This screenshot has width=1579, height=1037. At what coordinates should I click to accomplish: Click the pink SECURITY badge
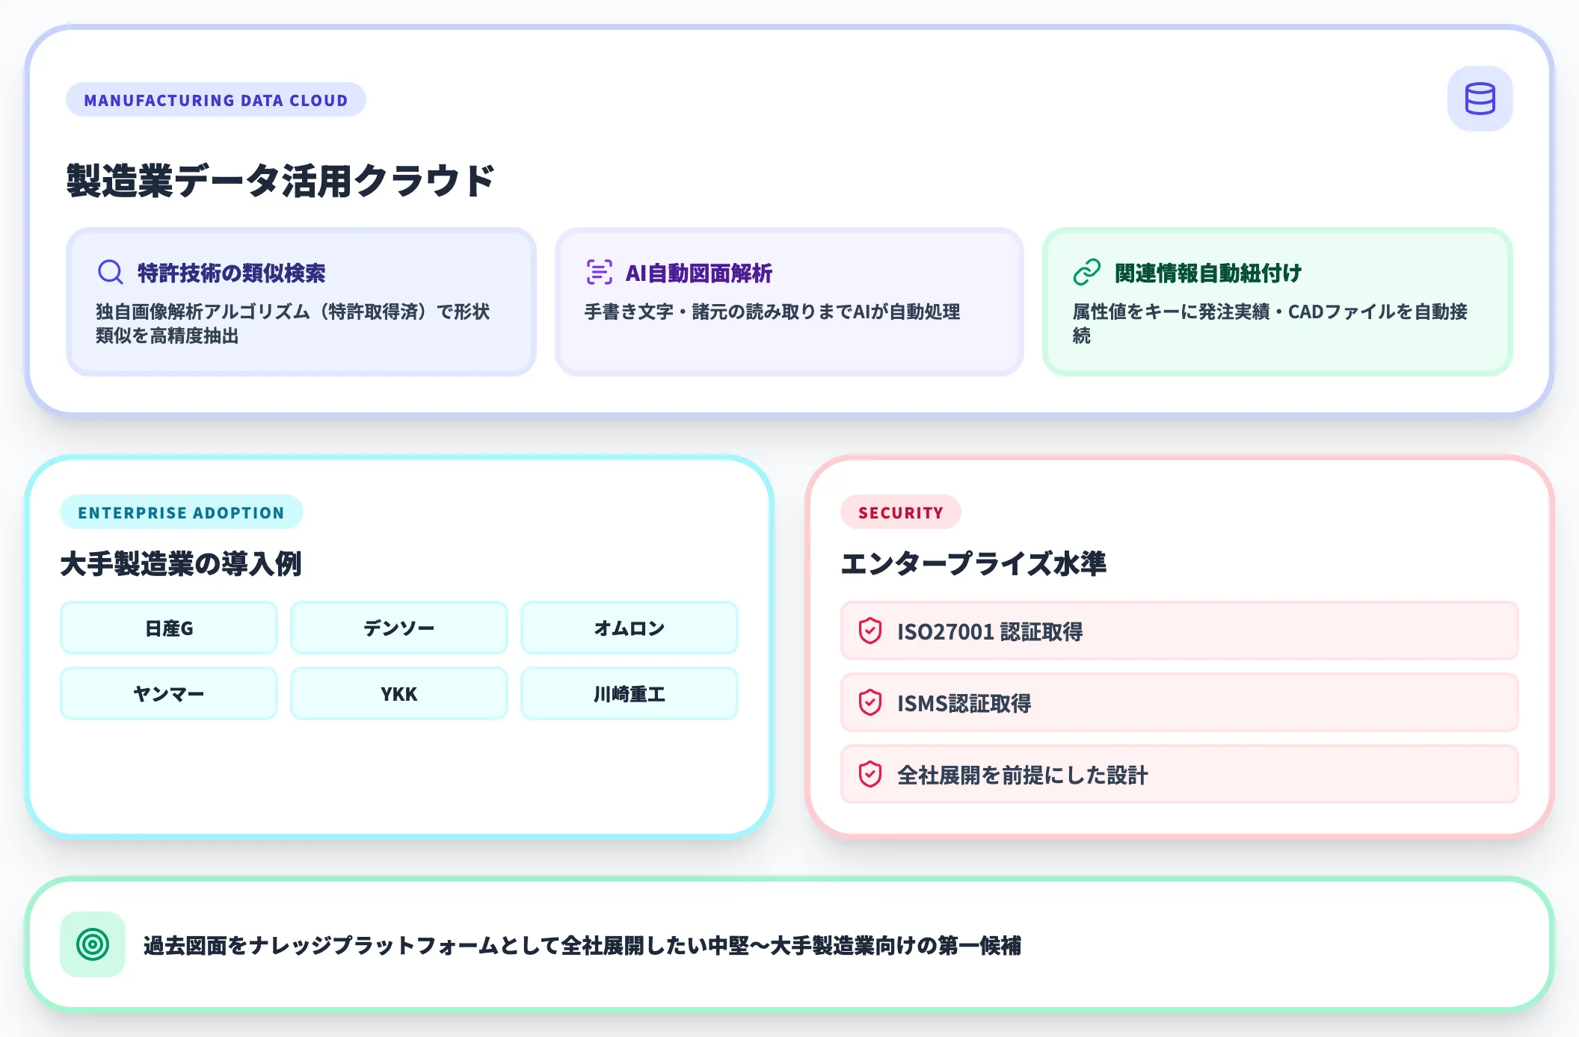pos(901,512)
